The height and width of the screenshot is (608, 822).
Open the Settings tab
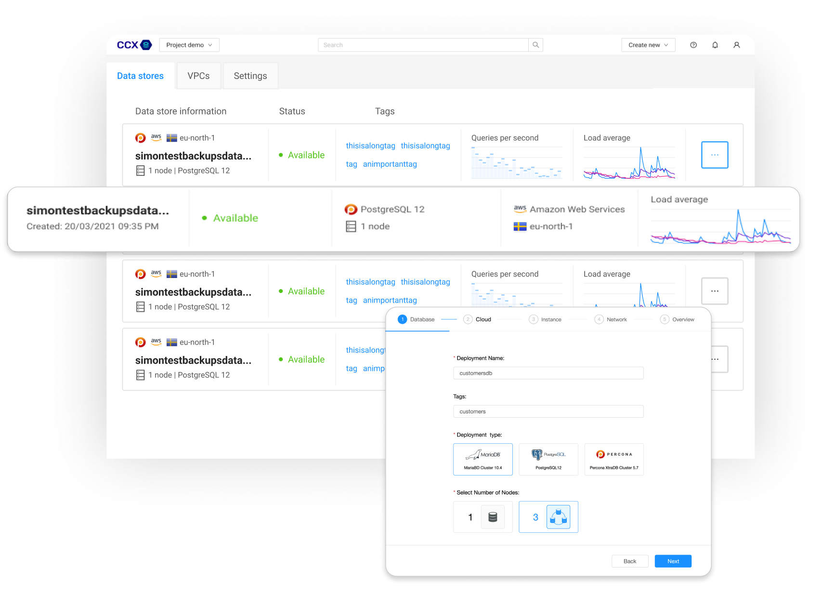tap(250, 76)
